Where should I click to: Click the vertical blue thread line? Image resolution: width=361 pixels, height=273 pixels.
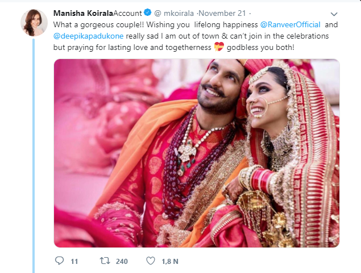coord(33,153)
